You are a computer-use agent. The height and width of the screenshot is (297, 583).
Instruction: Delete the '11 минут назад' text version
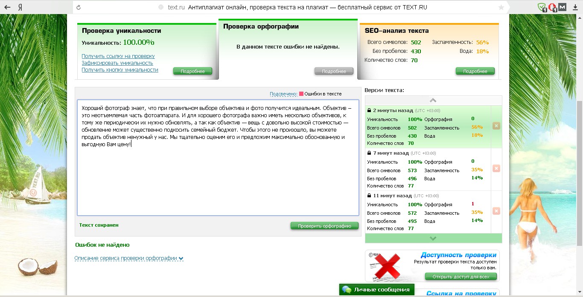click(x=496, y=211)
